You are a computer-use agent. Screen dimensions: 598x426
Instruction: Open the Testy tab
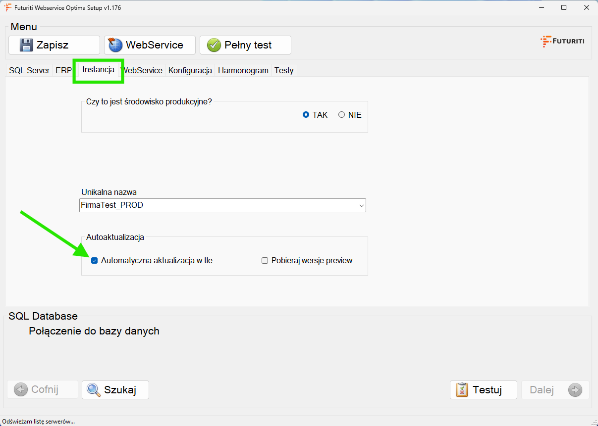[x=284, y=71]
